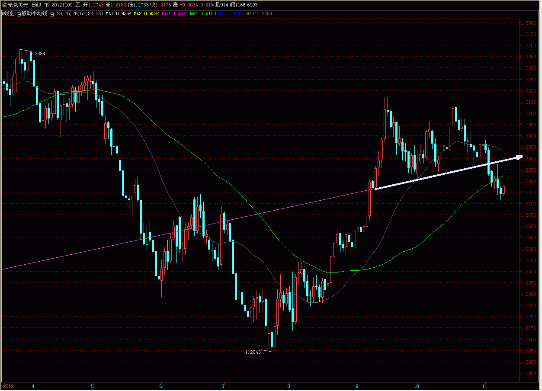Image resolution: width=542 pixels, height=391 pixels.
Task: Click the yellow MA2:0.9364 legend
Action: click(x=147, y=13)
